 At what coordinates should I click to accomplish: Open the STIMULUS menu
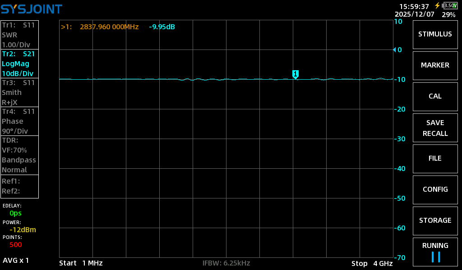435,34
